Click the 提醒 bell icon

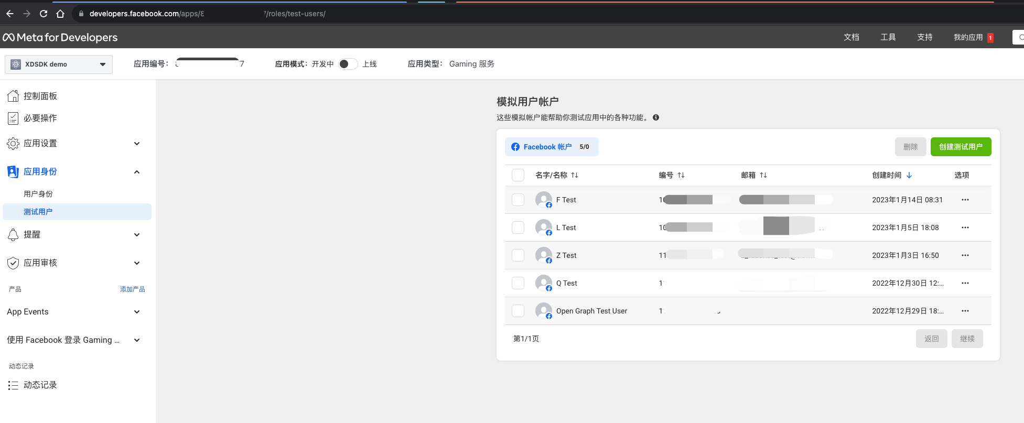tap(13, 234)
